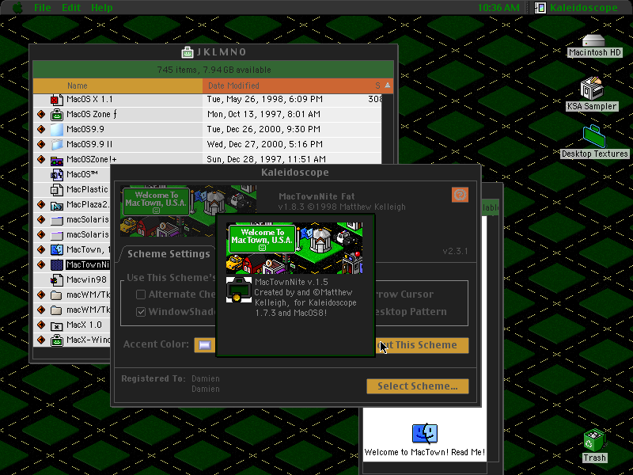The image size is (633, 475).
Task: Uncheck the WindowShade checkbox
Action: point(141,312)
